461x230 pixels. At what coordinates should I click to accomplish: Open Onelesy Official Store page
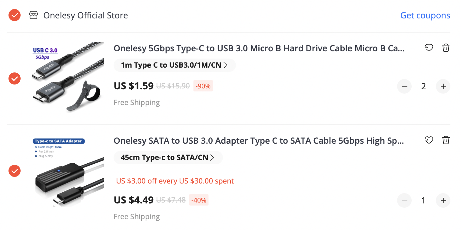tap(85, 15)
